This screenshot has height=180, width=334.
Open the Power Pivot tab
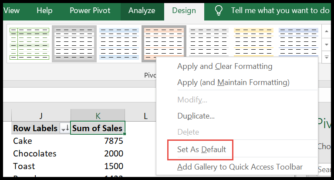(90, 10)
